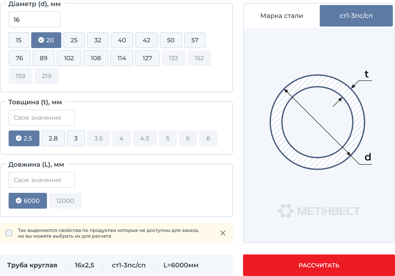
Task: Choose the selected diameter 20 chip
Action: (46, 40)
